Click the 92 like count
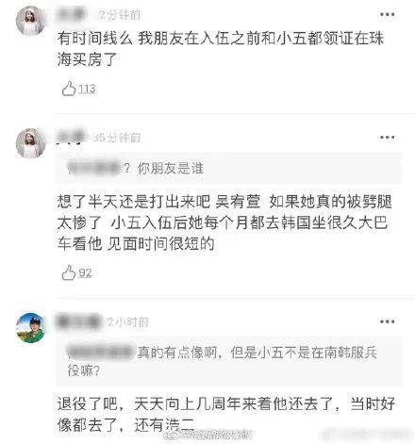Image resolution: width=415 pixels, height=444 pixels. point(85,273)
